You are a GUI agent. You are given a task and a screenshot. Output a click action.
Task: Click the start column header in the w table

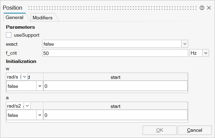coord(116,77)
